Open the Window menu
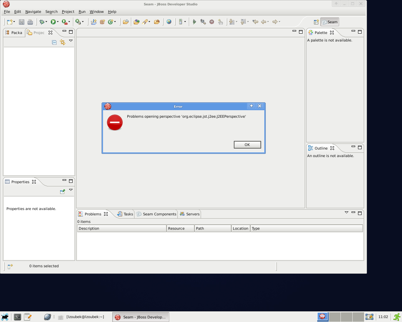 click(x=97, y=11)
